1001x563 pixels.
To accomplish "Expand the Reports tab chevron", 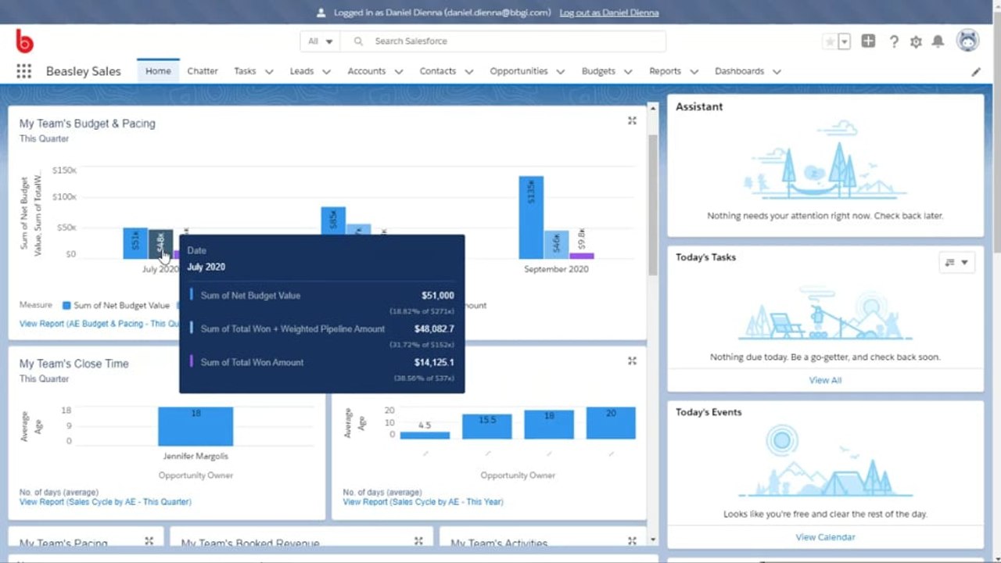I will 694,72.
